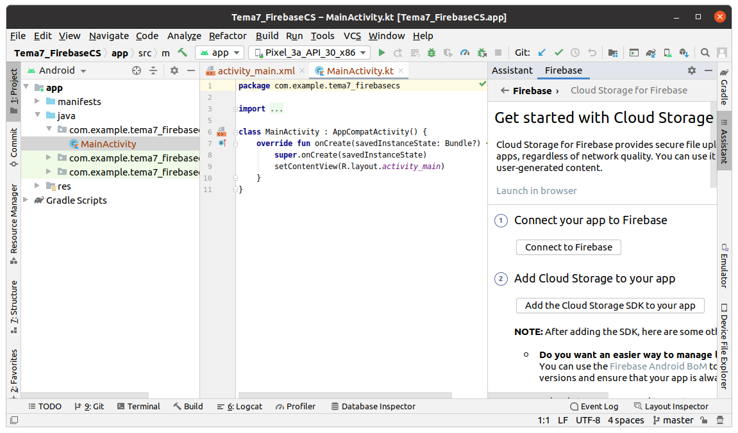Viewport: 738px width, 433px height.
Task: Collapse all in the Project panel
Action: click(x=153, y=71)
